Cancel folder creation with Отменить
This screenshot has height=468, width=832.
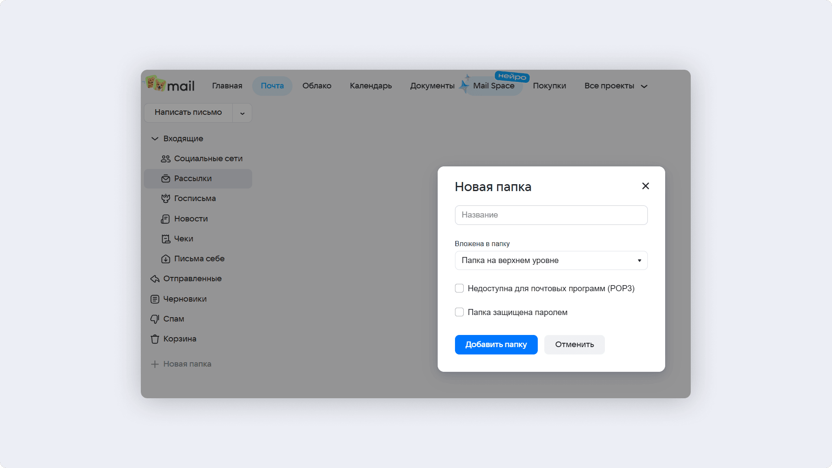[574, 344]
